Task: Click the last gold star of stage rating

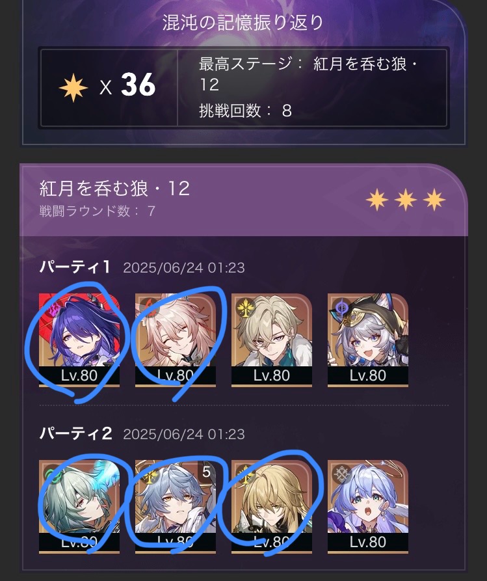Action: pyautogui.click(x=434, y=199)
